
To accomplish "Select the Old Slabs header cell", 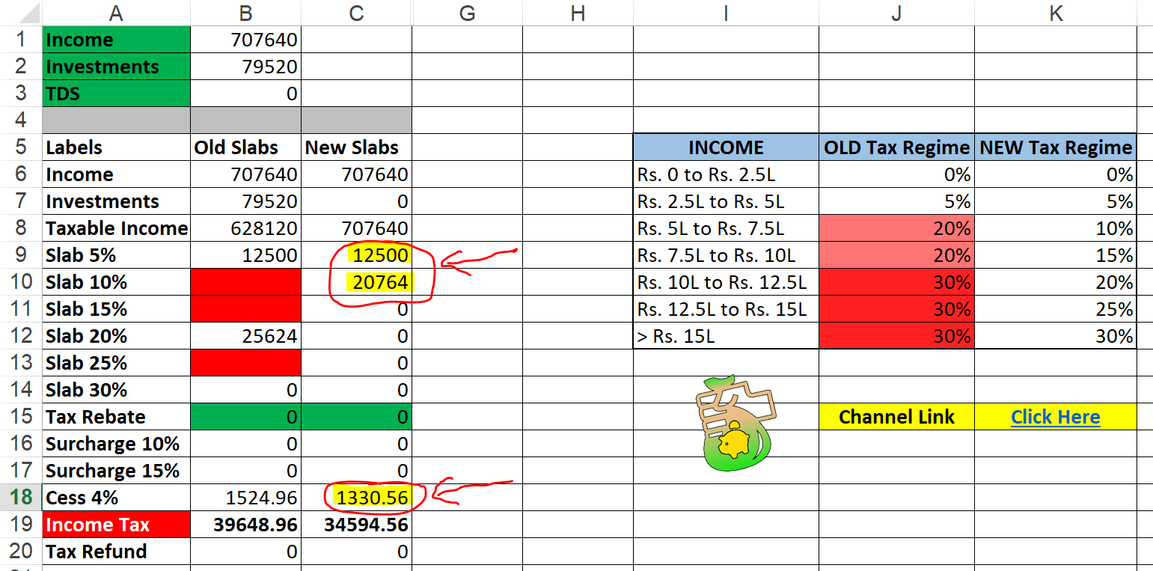I will pos(245,147).
